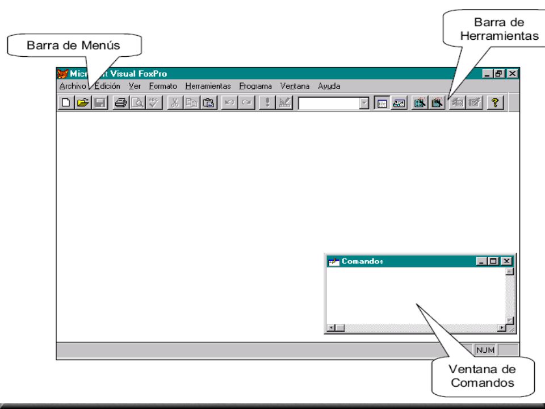Open the Data Session window icon

(x=399, y=103)
